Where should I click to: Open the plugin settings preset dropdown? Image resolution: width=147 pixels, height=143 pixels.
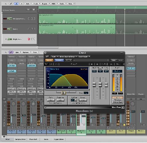pyautogui.click(x=91, y=60)
